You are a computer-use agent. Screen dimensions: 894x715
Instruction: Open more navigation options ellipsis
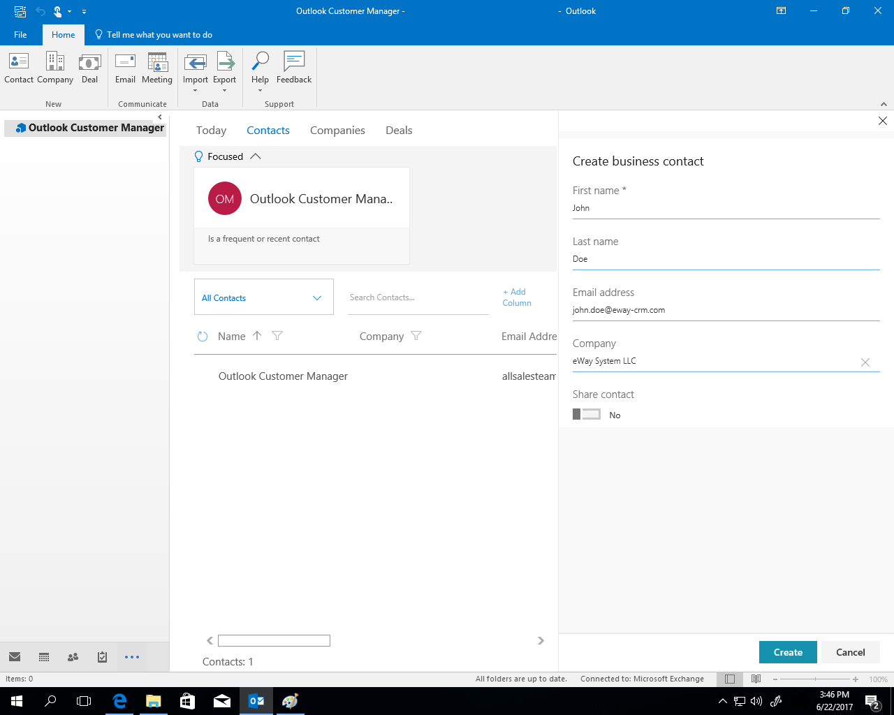132,657
